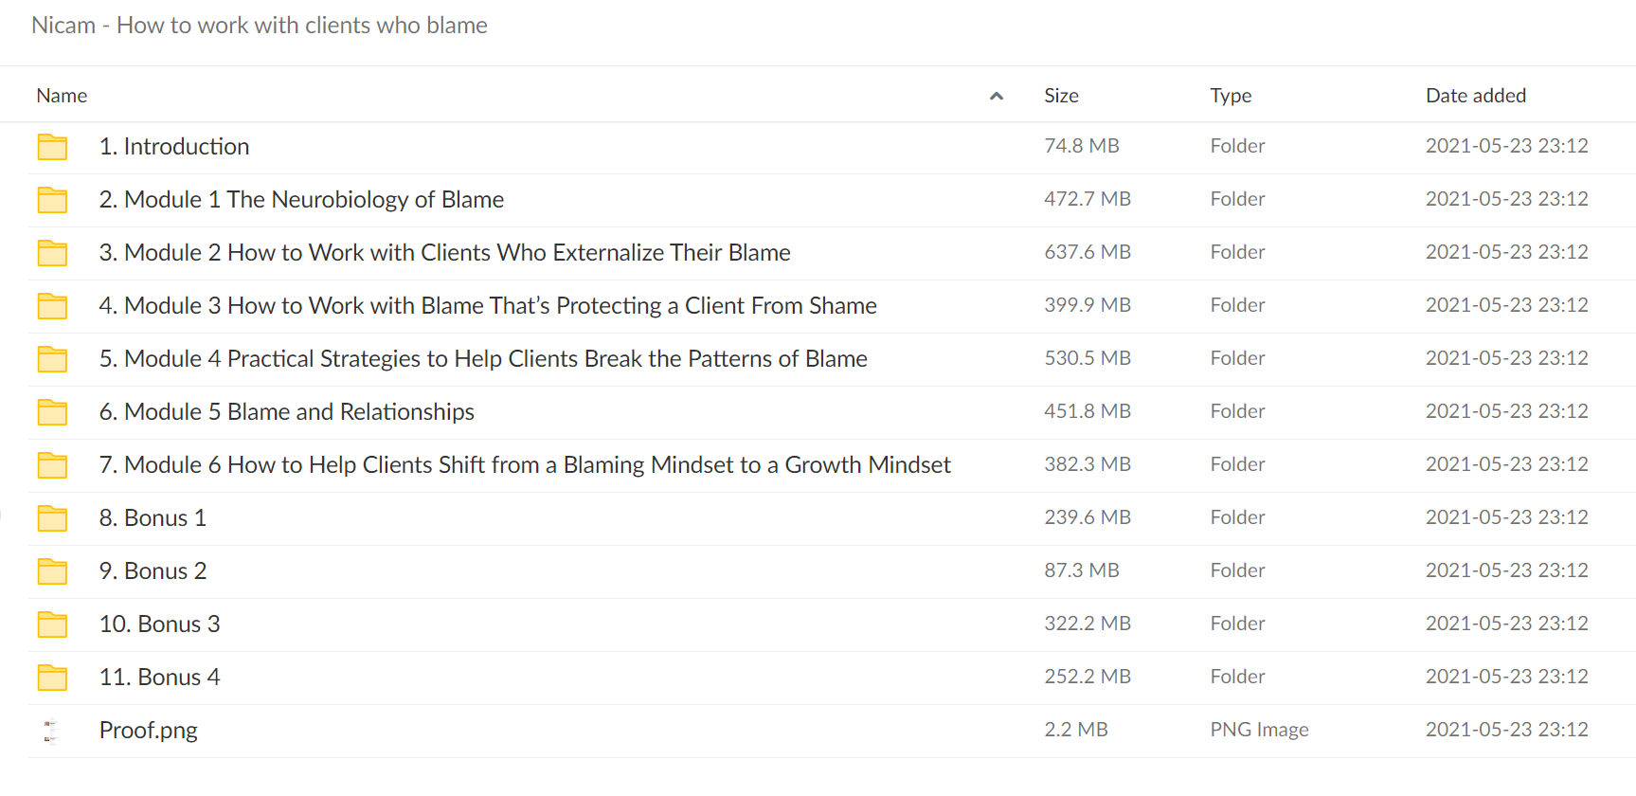Open the 9. Bonus 2 folder
The image size is (1636, 796).
point(153,571)
